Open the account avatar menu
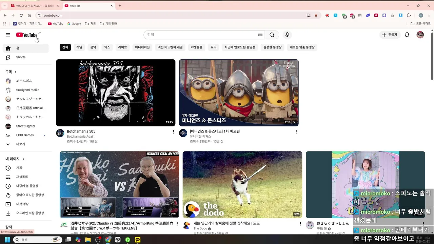 420,35
